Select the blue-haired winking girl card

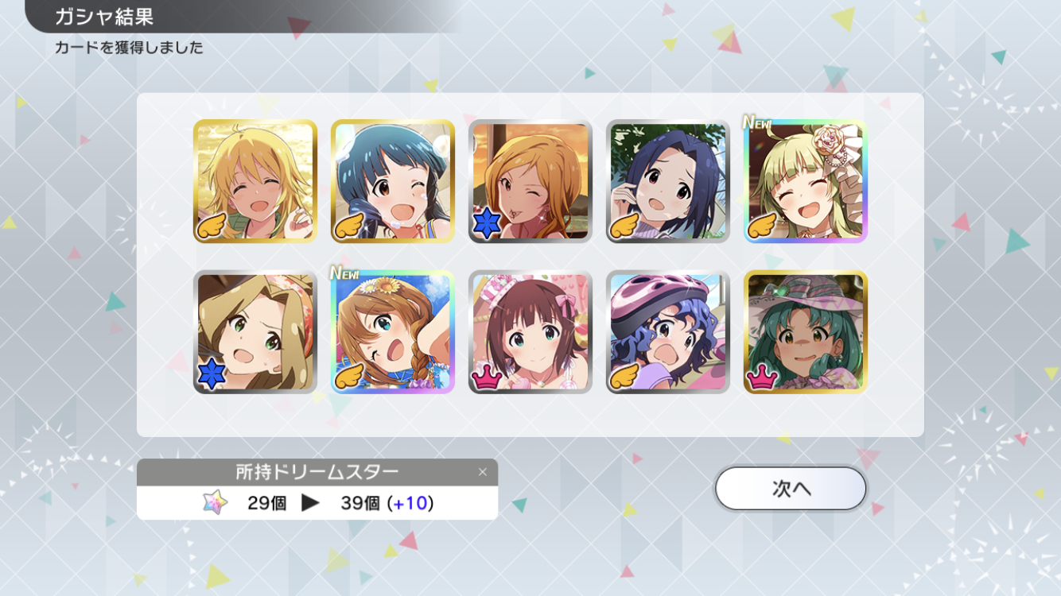tap(393, 181)
